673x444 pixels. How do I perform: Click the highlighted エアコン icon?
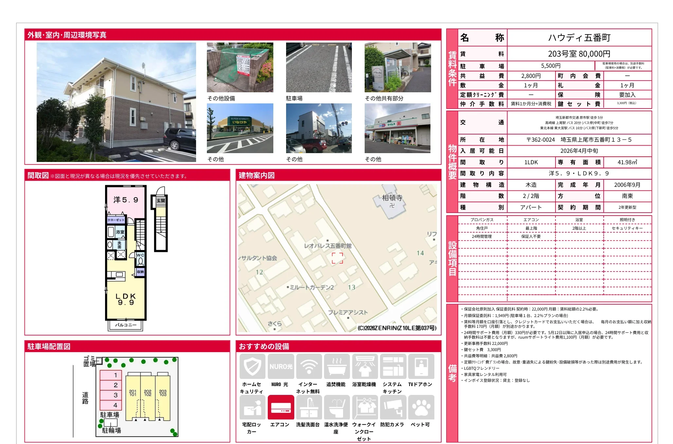coord(281,408)
